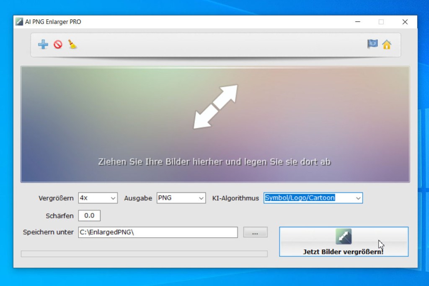429x286 pixels.
Task: Minimize the AI PNG Enlarger window
Action: pos(358,22)
